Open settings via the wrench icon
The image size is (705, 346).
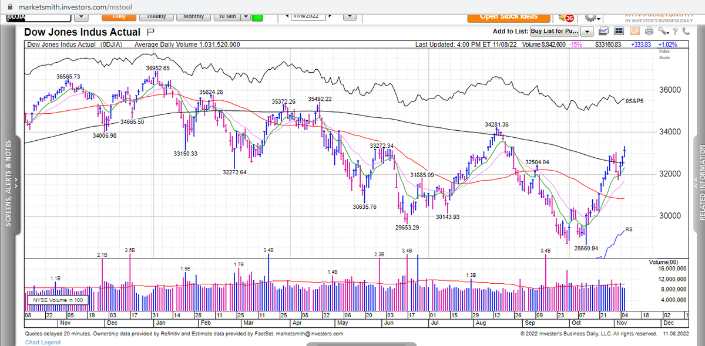(663, 30)
